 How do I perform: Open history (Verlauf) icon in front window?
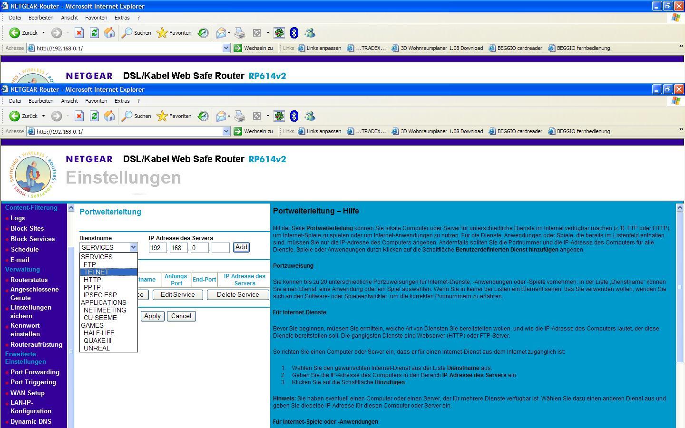(203, 116)
